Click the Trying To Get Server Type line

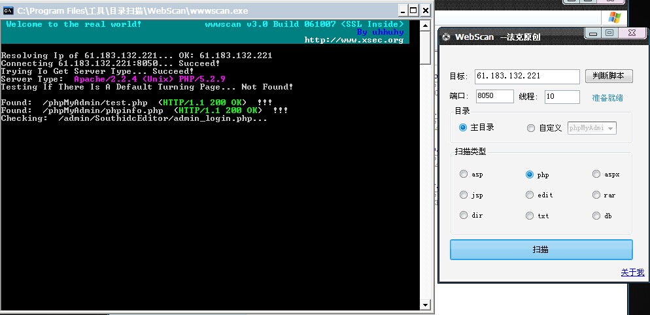[97, 71]
